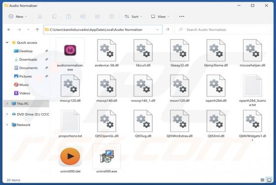Unpin Documents using its pin icon
Screen dimensions: 276x185
[46, 68]
